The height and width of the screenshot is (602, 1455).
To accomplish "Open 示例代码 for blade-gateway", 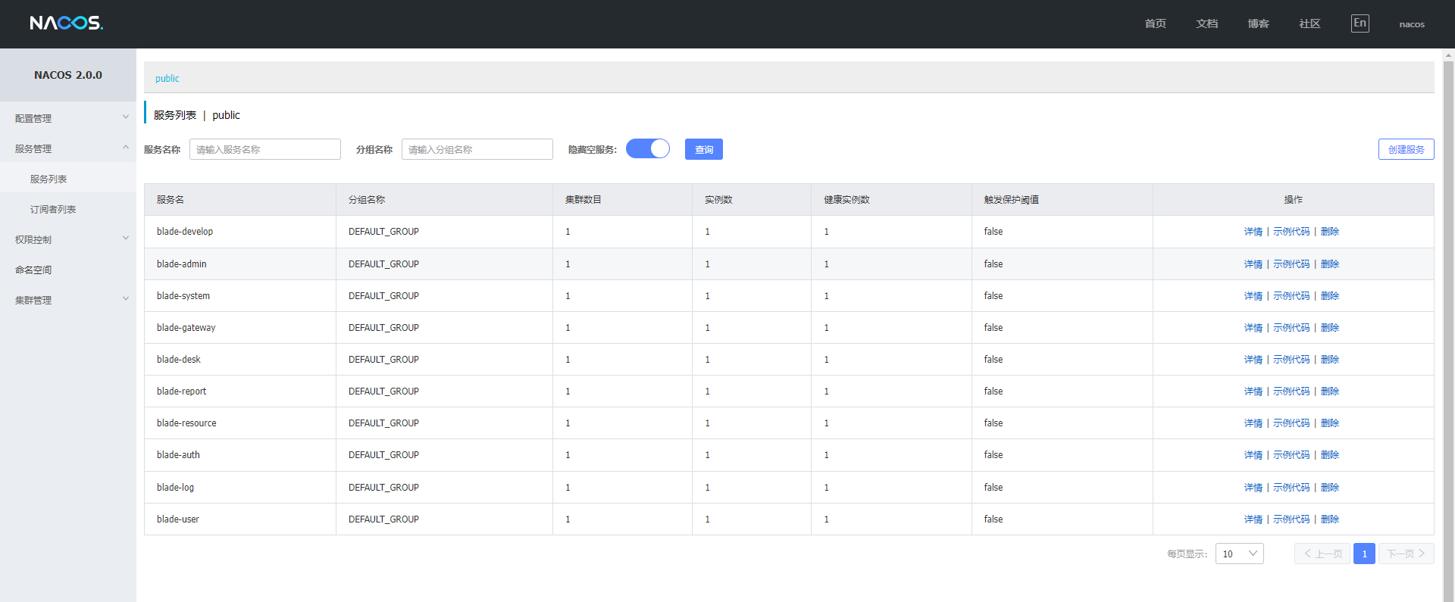I will (1291, 328).
